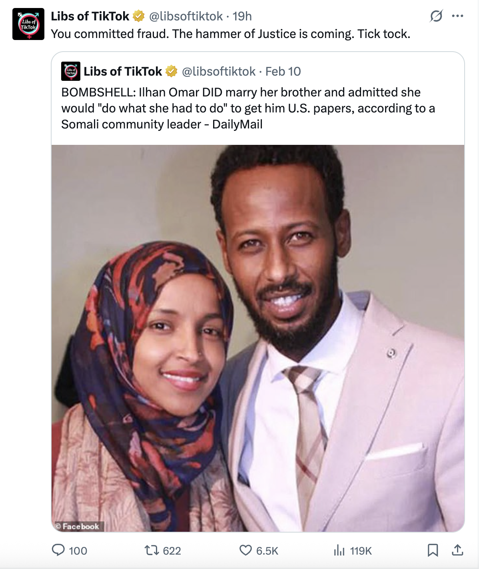Click the Grok slashed-circle icon

click(x=436, y=16)
